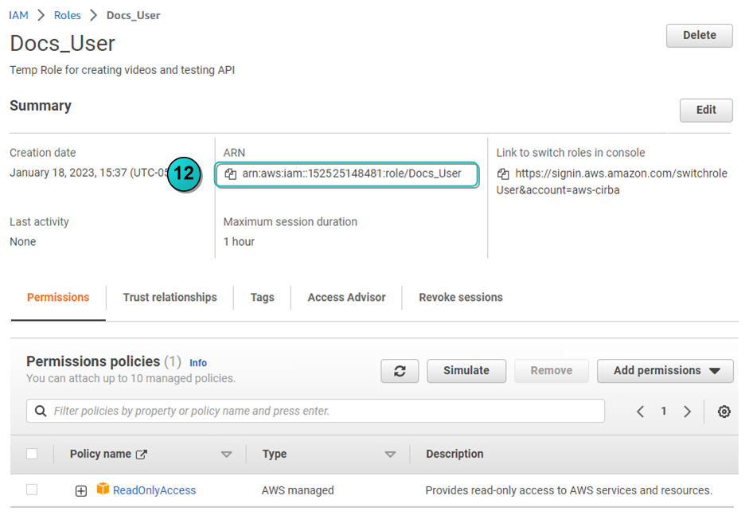Copy the switch roles console link

coord(503,174)
